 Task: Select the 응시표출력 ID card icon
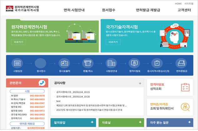64,63
